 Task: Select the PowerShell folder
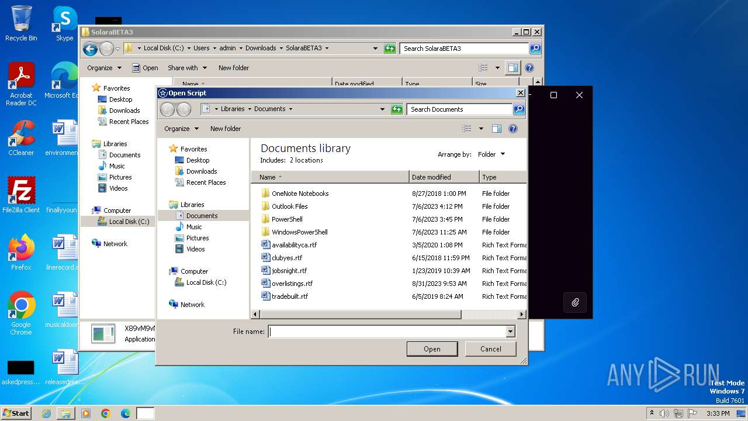coord(282,219)
